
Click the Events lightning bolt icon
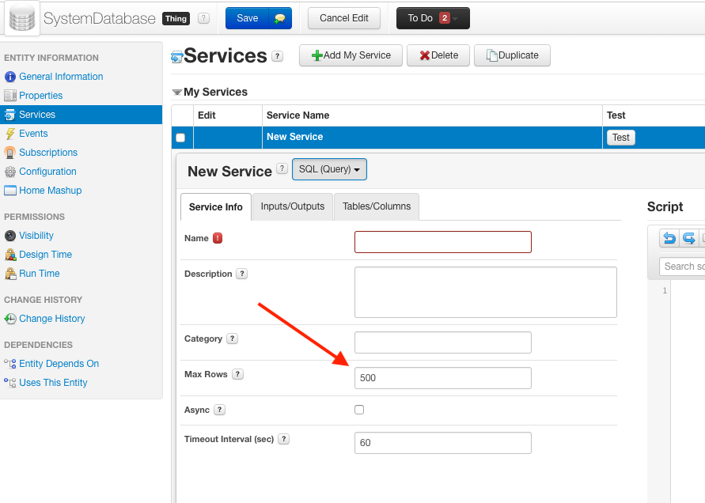coord(10,134)
